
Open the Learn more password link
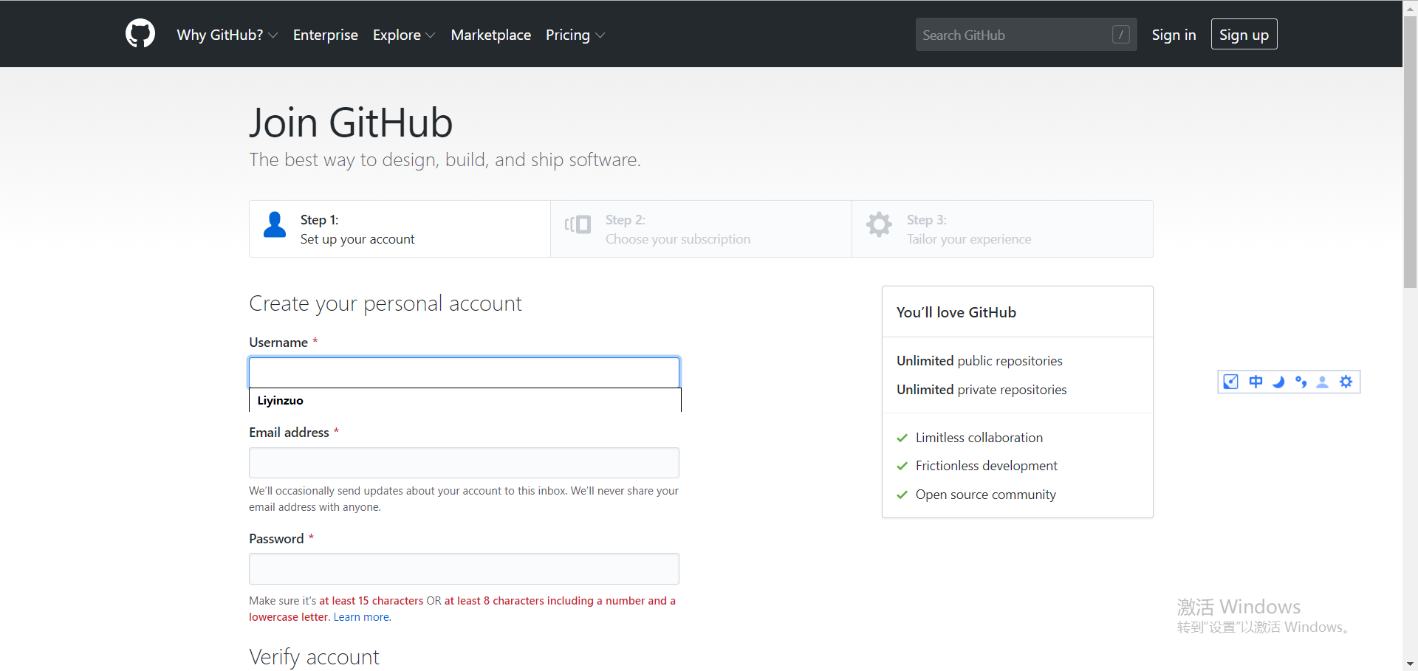pos(361,617)
